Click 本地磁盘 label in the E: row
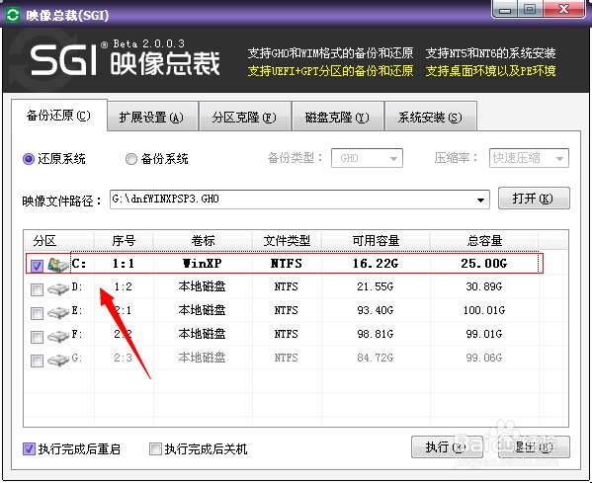 pyautogui.click(x=202, y=310)
